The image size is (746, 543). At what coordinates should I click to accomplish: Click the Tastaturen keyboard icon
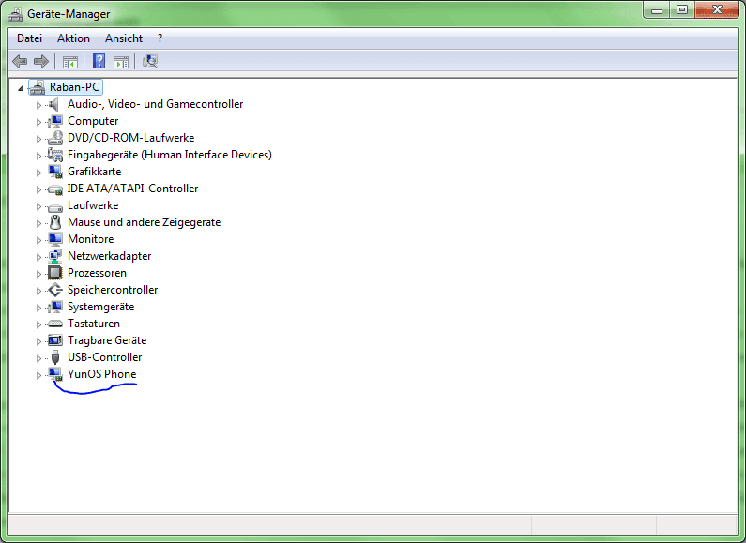tap(55, 324)
